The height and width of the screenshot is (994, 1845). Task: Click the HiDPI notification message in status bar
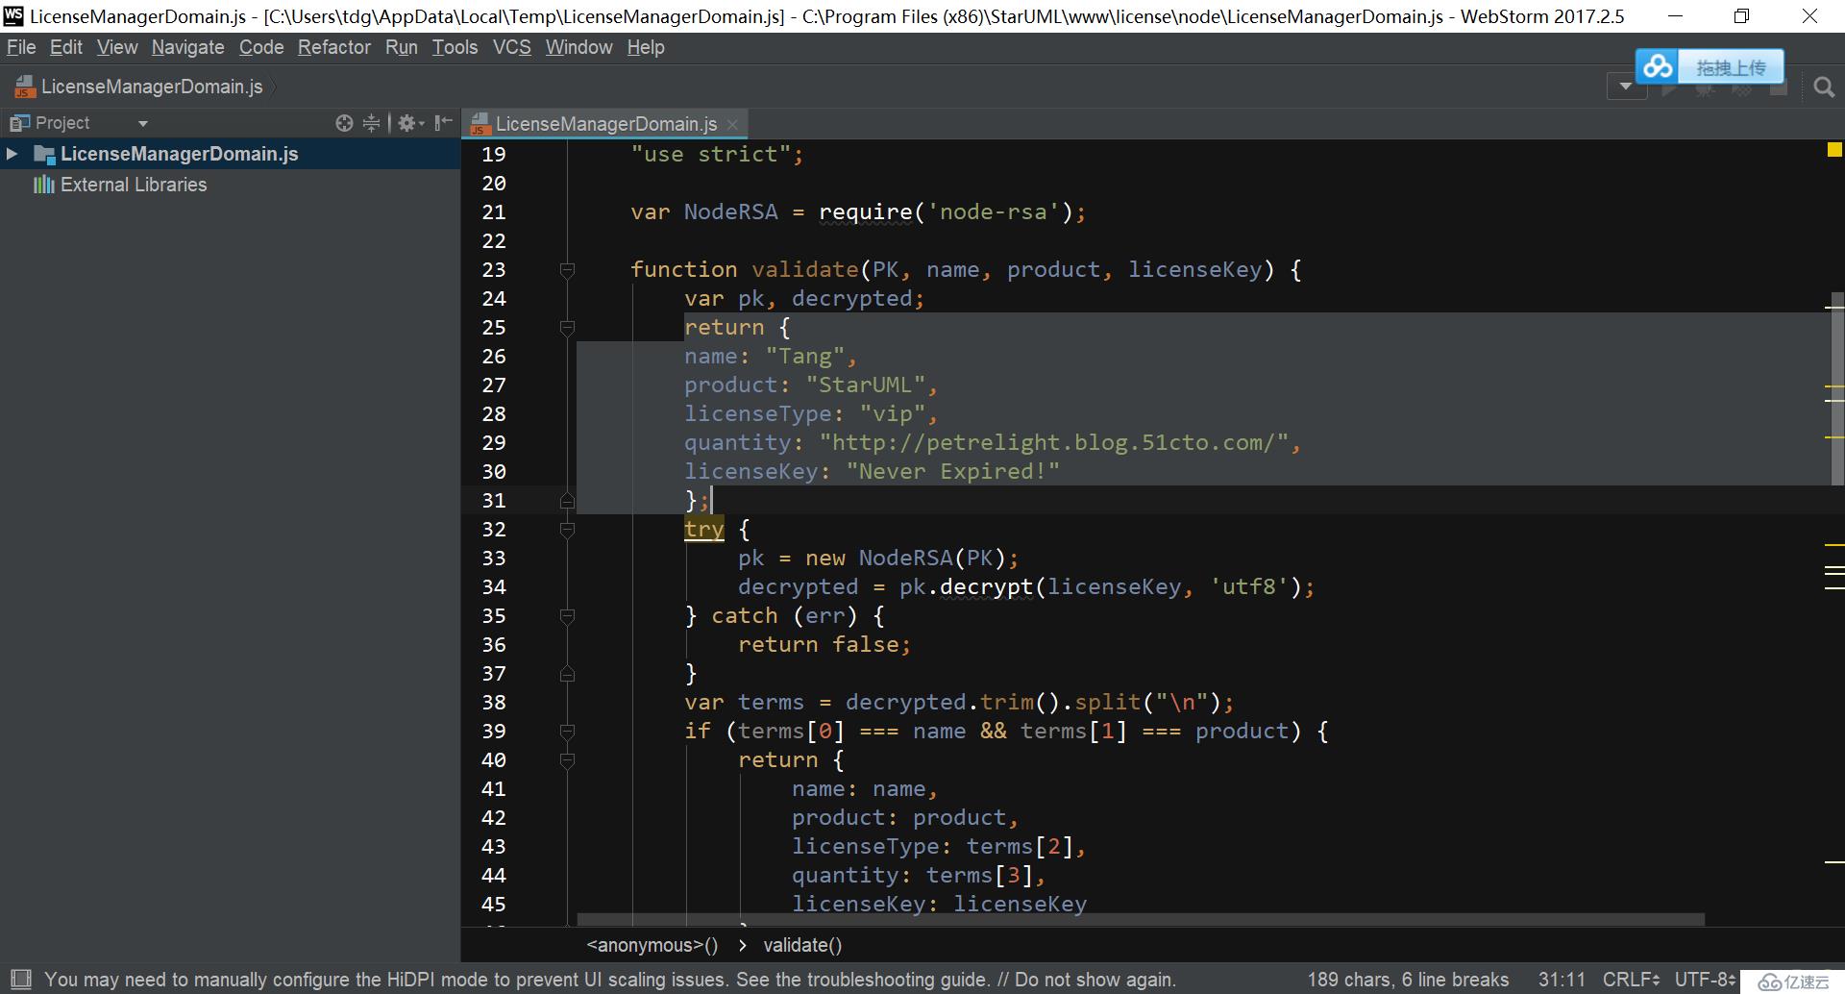pyautogui.click(x=610, y=980)
